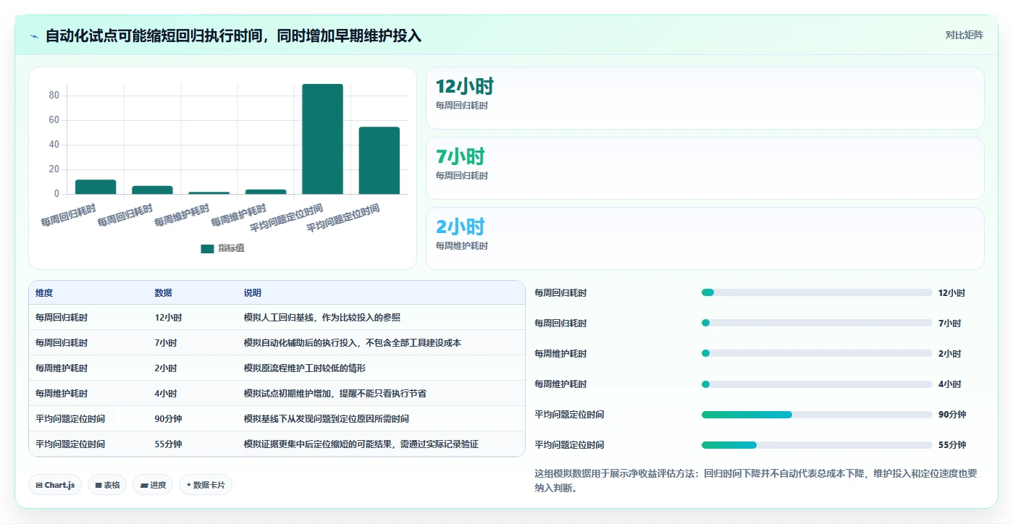
Task: Click the 4小时 progress bar
Action: (817, 384)
